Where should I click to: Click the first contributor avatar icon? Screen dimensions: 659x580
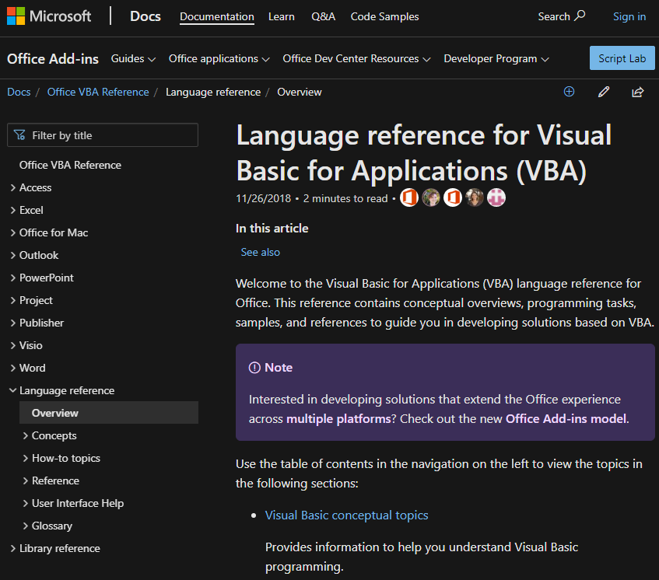tap(408, 197)
